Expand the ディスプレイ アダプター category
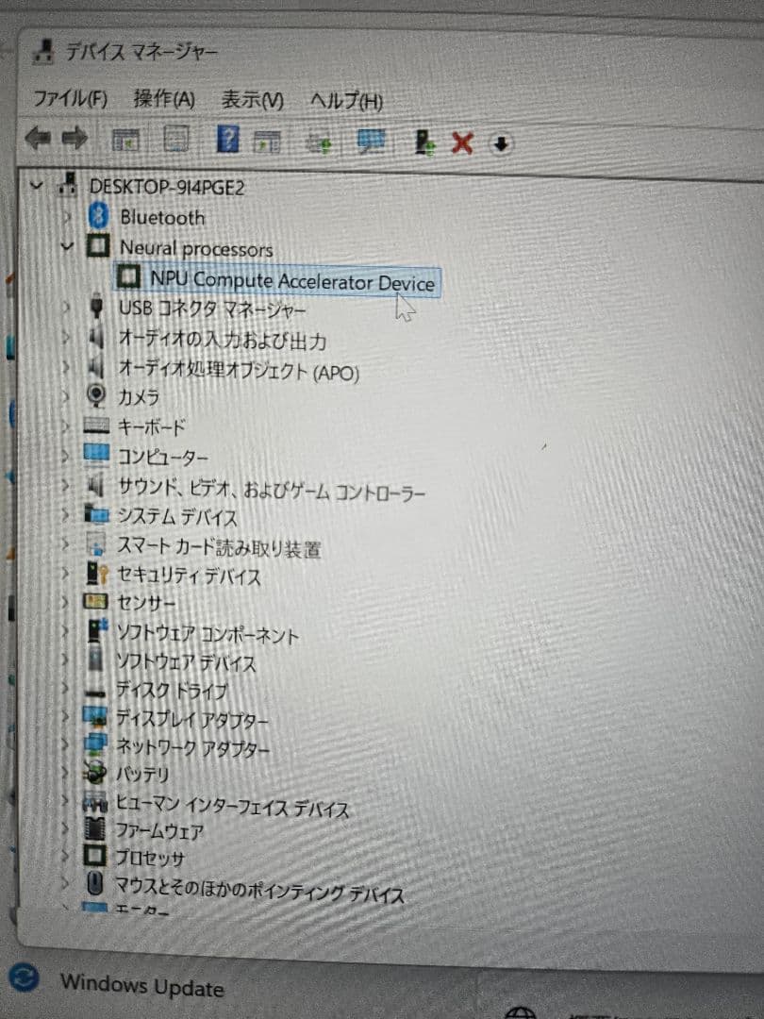Screen dimensions: 764x1019 pyautogui.click(x=67, y=718)
